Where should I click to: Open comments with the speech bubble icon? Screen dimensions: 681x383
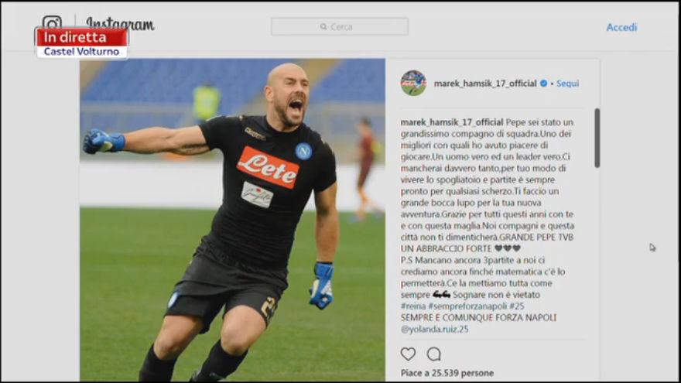coord(433,354)
